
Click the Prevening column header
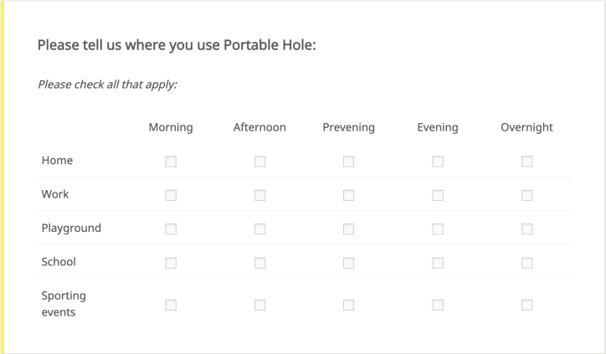[x=348, y=127]
